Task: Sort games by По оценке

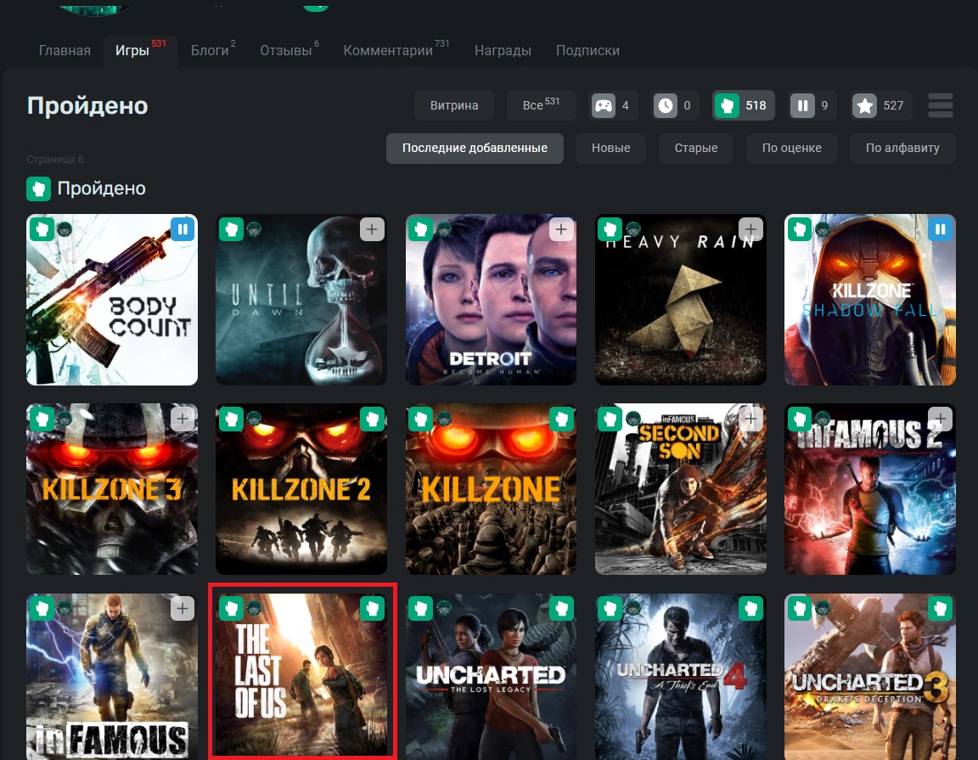Action: coord(791,149)
